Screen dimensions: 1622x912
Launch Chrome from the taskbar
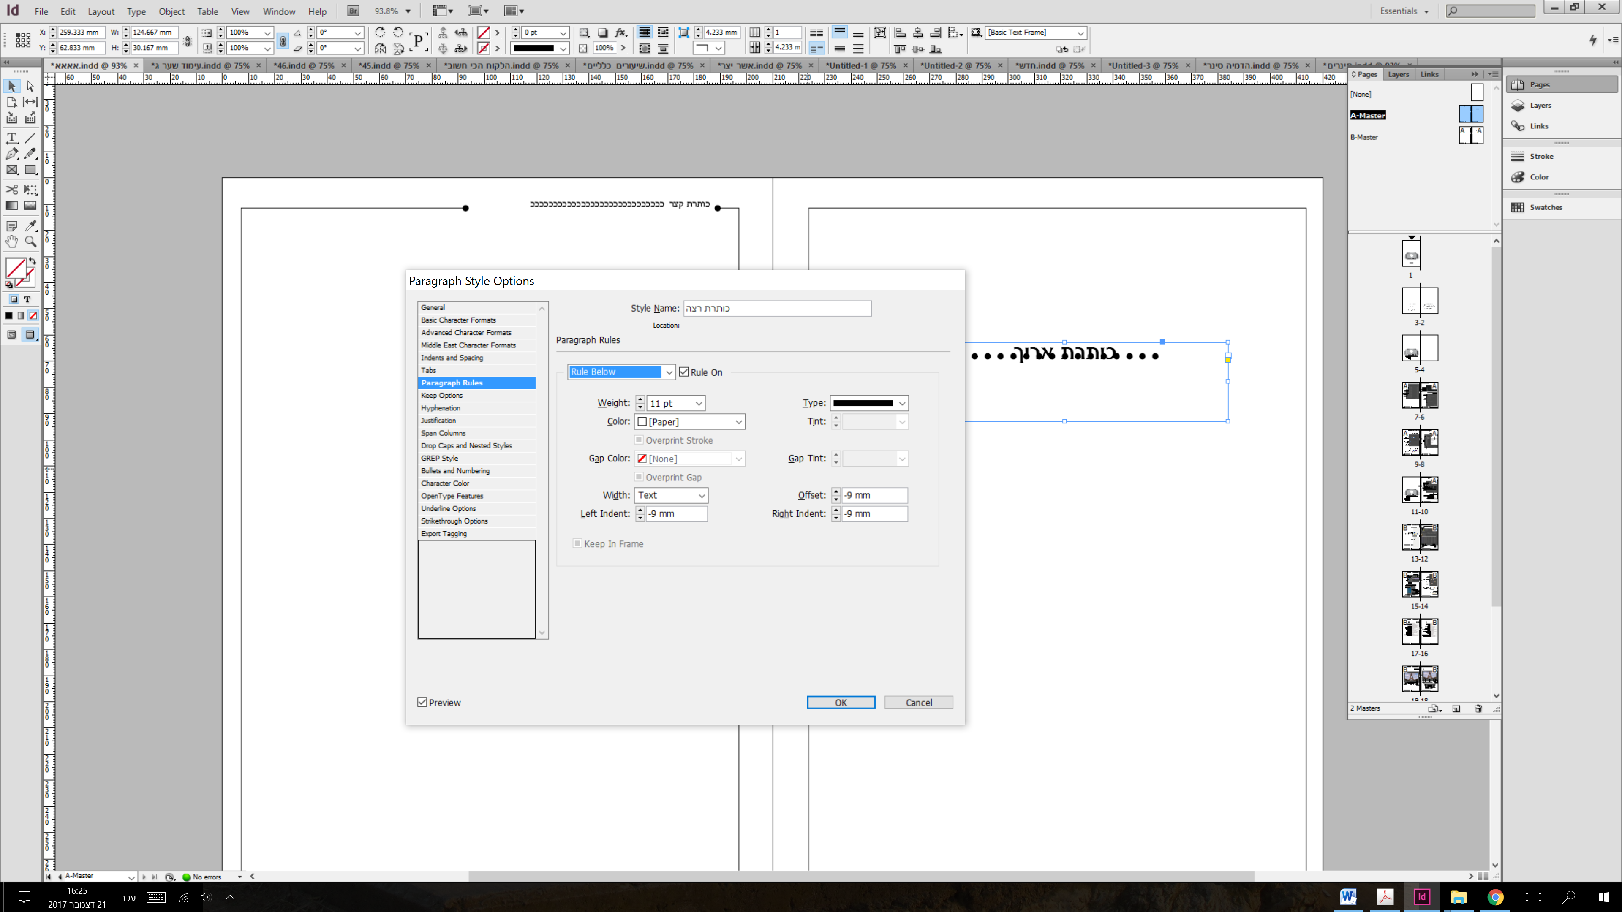pos(1495,897)
